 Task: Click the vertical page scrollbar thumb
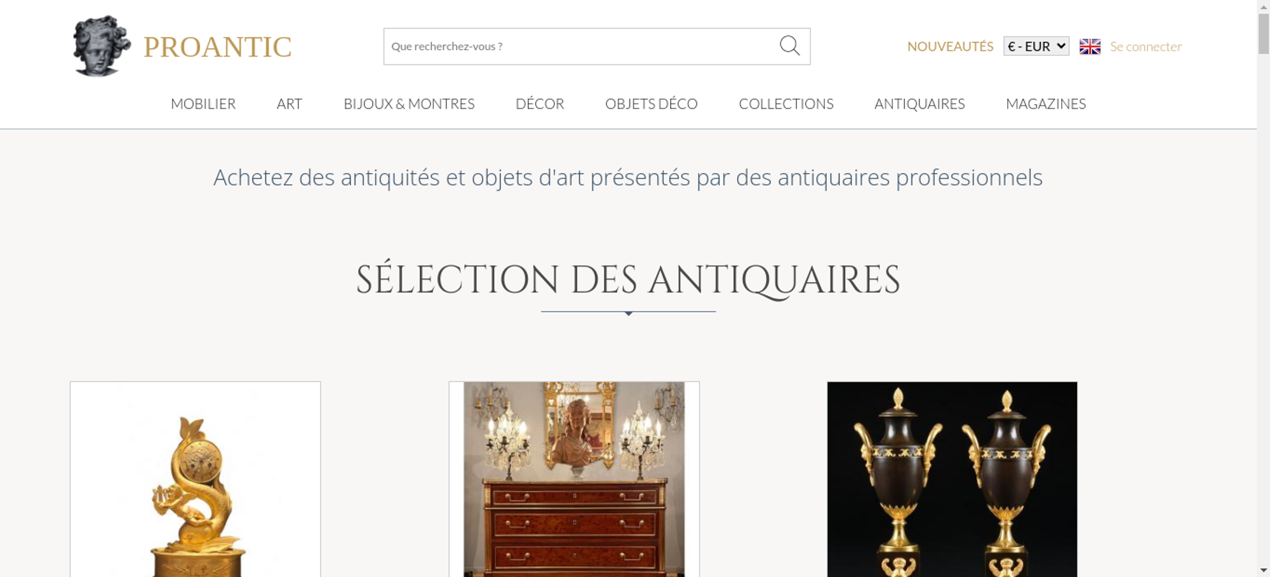coord(1263,33)
